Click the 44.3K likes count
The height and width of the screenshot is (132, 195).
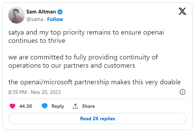pyautogui.click(x=26, y=106)
